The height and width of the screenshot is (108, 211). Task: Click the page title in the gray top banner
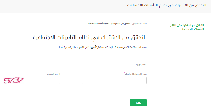[167, 5]
